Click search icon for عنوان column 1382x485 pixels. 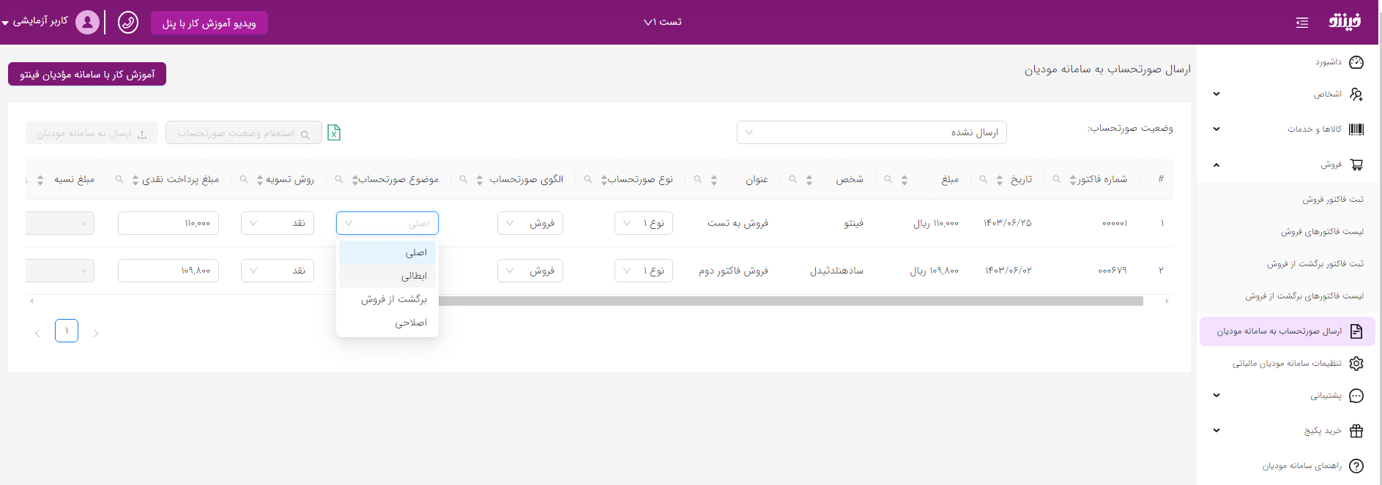pyautogui.click(x=697, y=179)
